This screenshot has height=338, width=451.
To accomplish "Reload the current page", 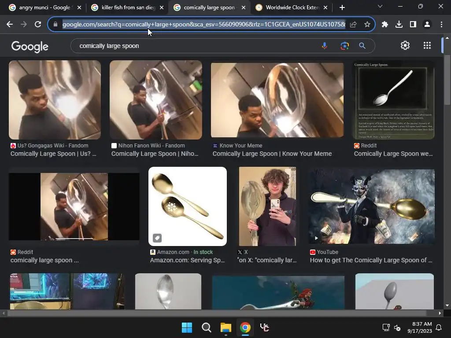I will (38, 25).
